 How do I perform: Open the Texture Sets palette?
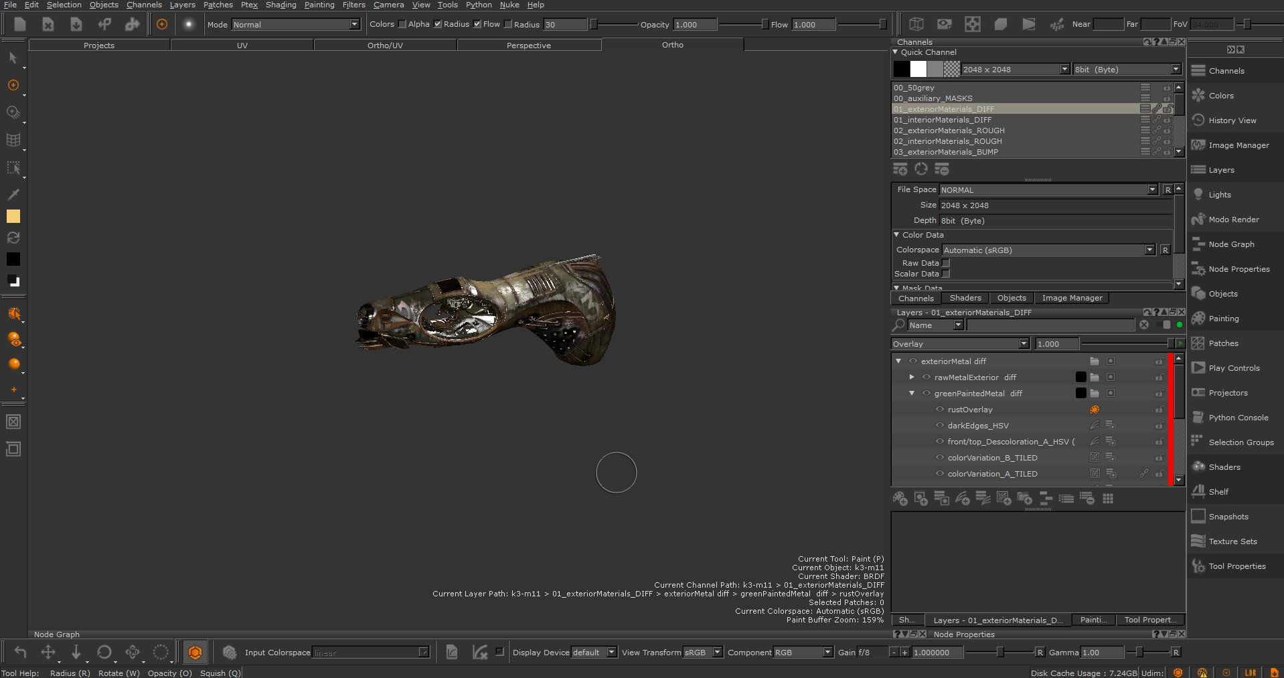[x=1232, y=541]
